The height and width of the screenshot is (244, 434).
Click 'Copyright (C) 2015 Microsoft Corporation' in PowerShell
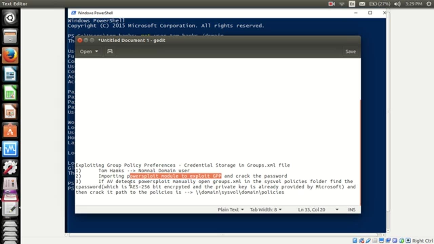tap(132, 26)
